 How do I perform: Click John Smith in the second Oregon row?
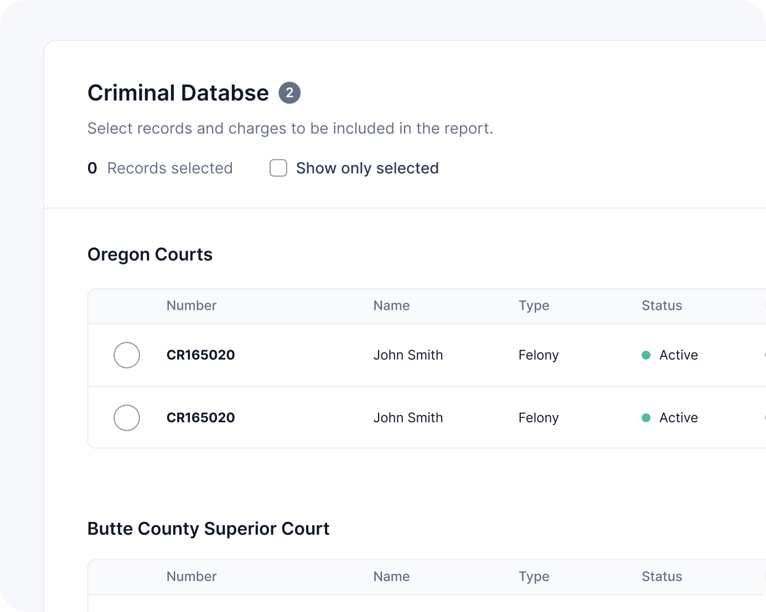coord(408,417)
